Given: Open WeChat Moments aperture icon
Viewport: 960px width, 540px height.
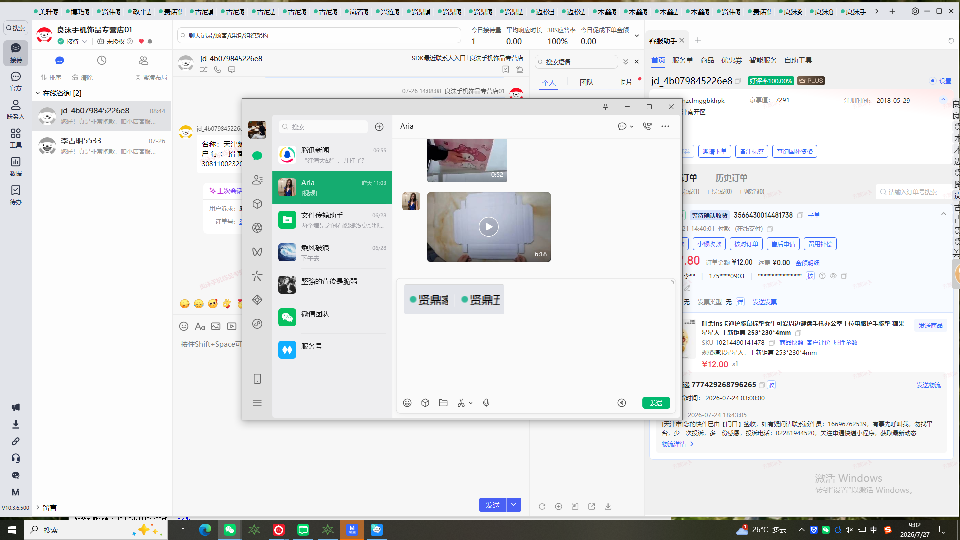Looking at the screenshot, I should tap(257, 228).
